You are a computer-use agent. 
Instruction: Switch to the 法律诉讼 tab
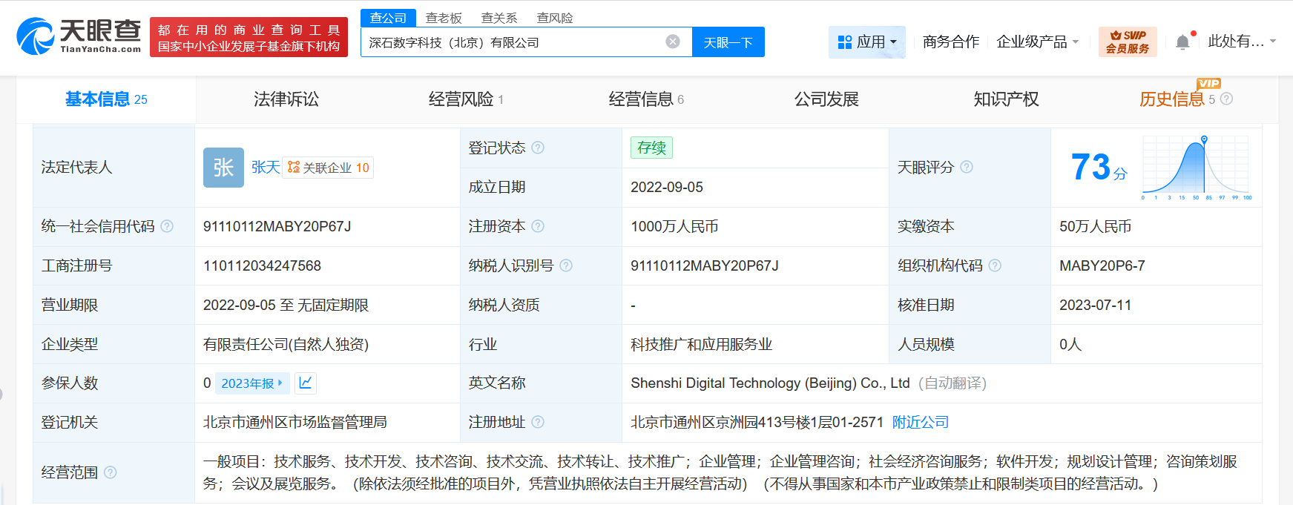286,99
